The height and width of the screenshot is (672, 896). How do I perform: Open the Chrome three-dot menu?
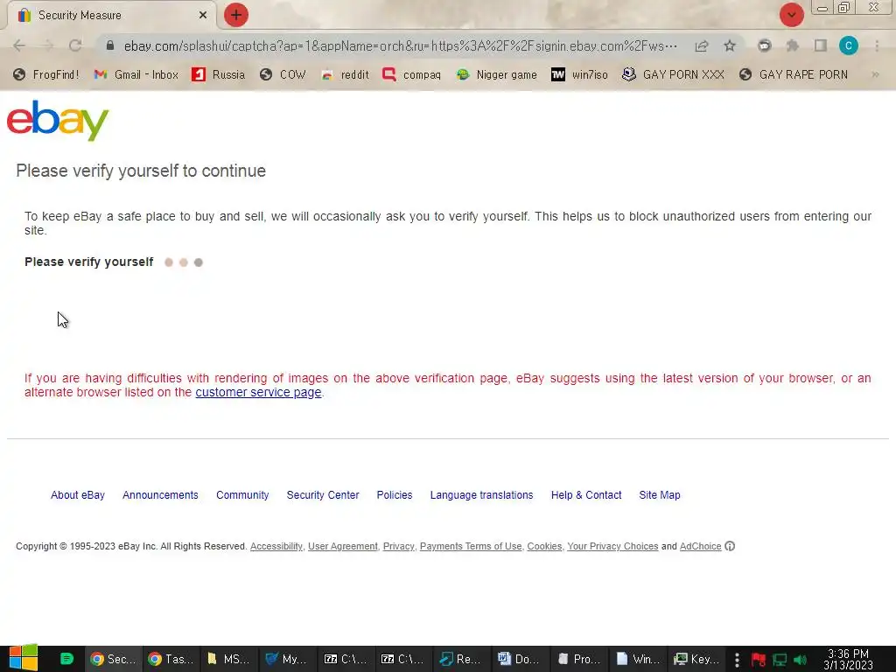click(x=877, y=45)
